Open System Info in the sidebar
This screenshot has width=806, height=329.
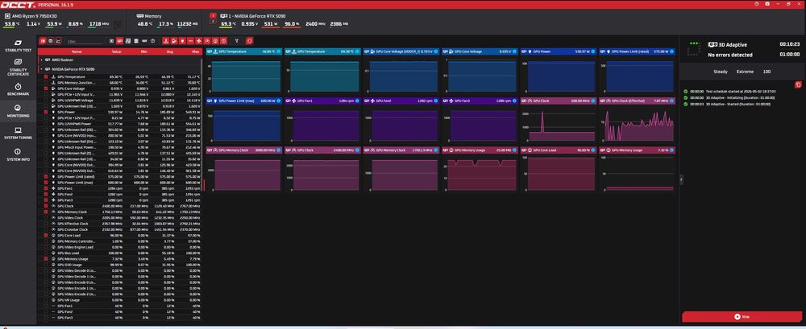click(x=18, y=154)
